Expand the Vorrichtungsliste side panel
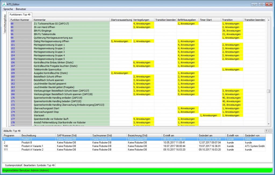The width and height of the screenshot is (275, 175). [5, 24]
